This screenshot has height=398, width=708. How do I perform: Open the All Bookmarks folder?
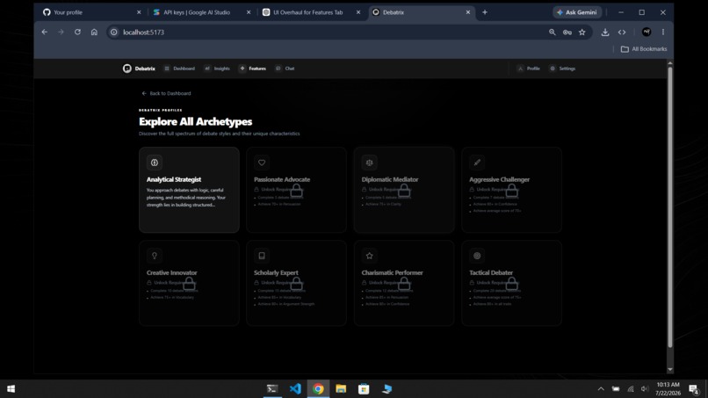click(644, 49)
